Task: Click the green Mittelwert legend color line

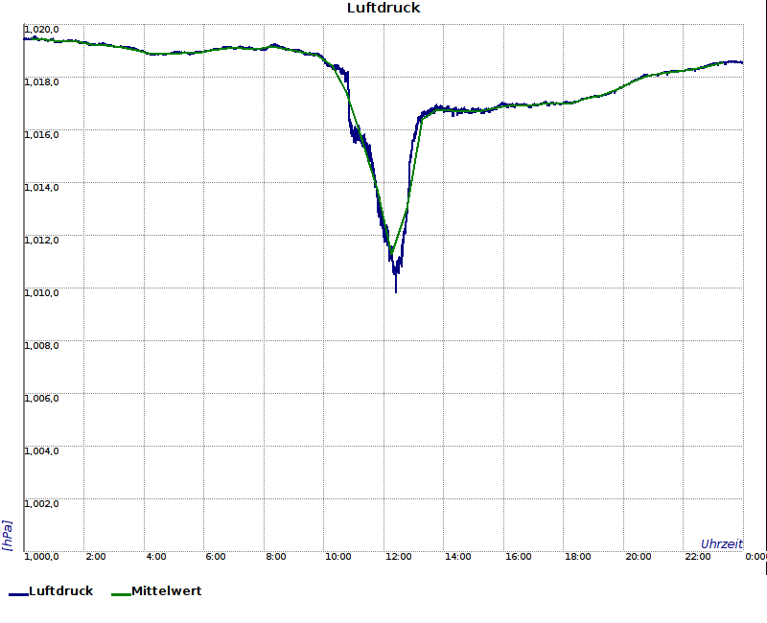Action: [x=122, y=594]
